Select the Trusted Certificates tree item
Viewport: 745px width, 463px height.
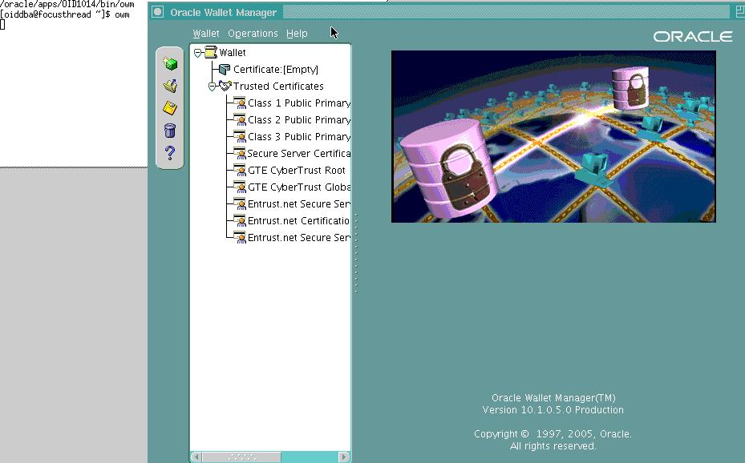pyautogui.click(x=278, y=87)
